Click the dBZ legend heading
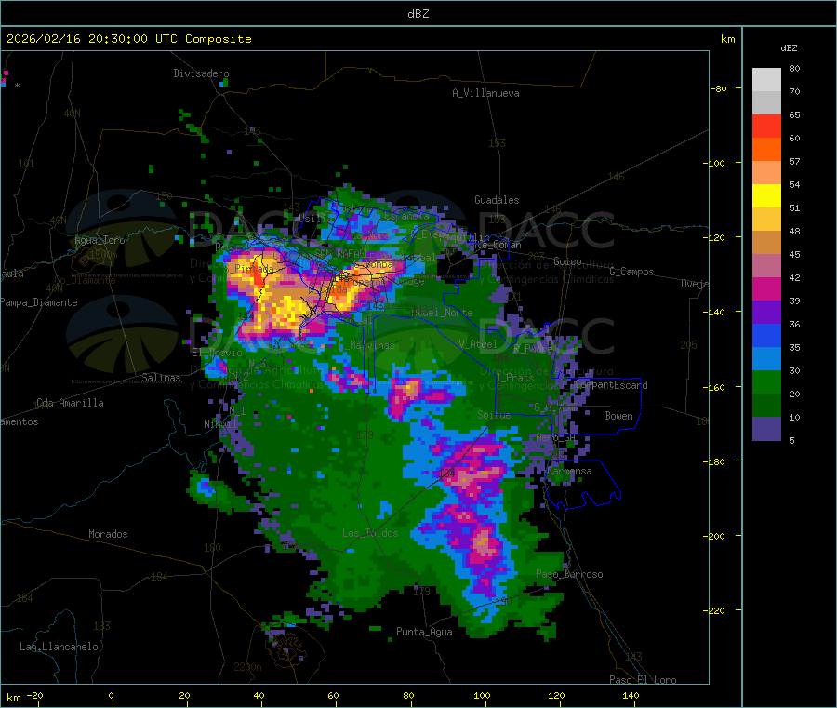Screen dimensions: 837x708 click(789, 48)
